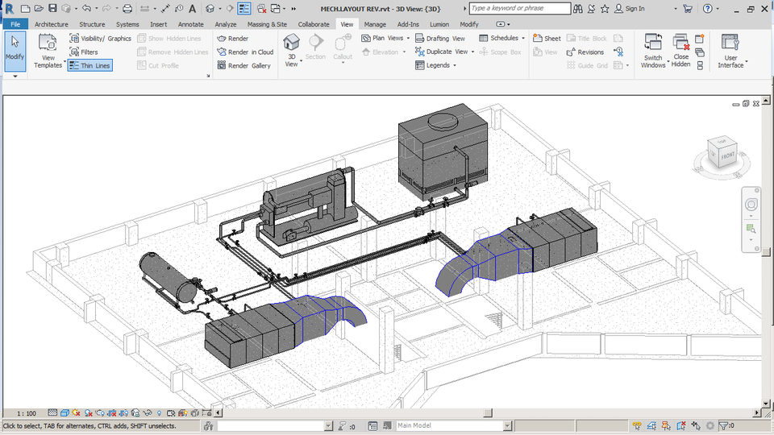Click the Sign In link
Viewport: 774px width, 435px height.
click(635, 9)
